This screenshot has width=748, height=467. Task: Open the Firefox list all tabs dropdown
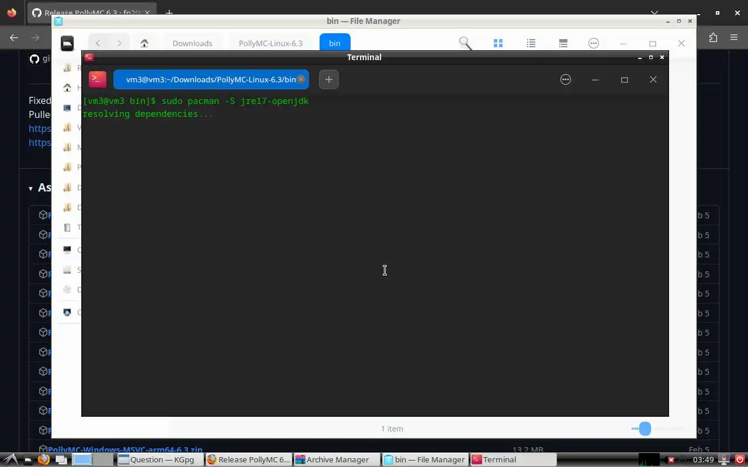click(654, 12)
